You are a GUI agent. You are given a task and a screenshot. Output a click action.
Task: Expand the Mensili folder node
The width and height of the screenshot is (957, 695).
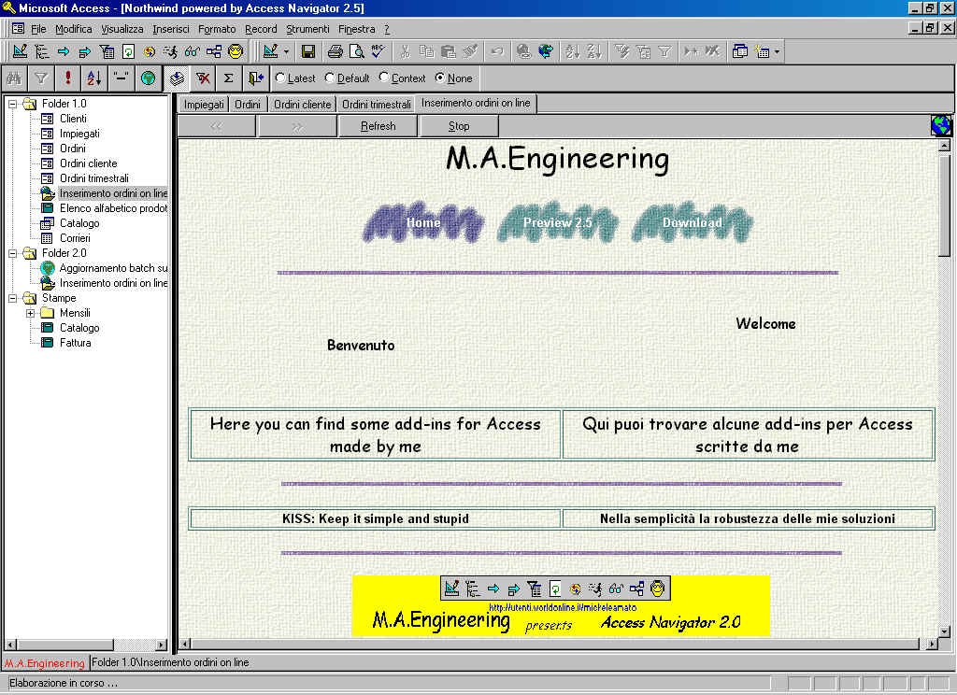tap(30, 313)
